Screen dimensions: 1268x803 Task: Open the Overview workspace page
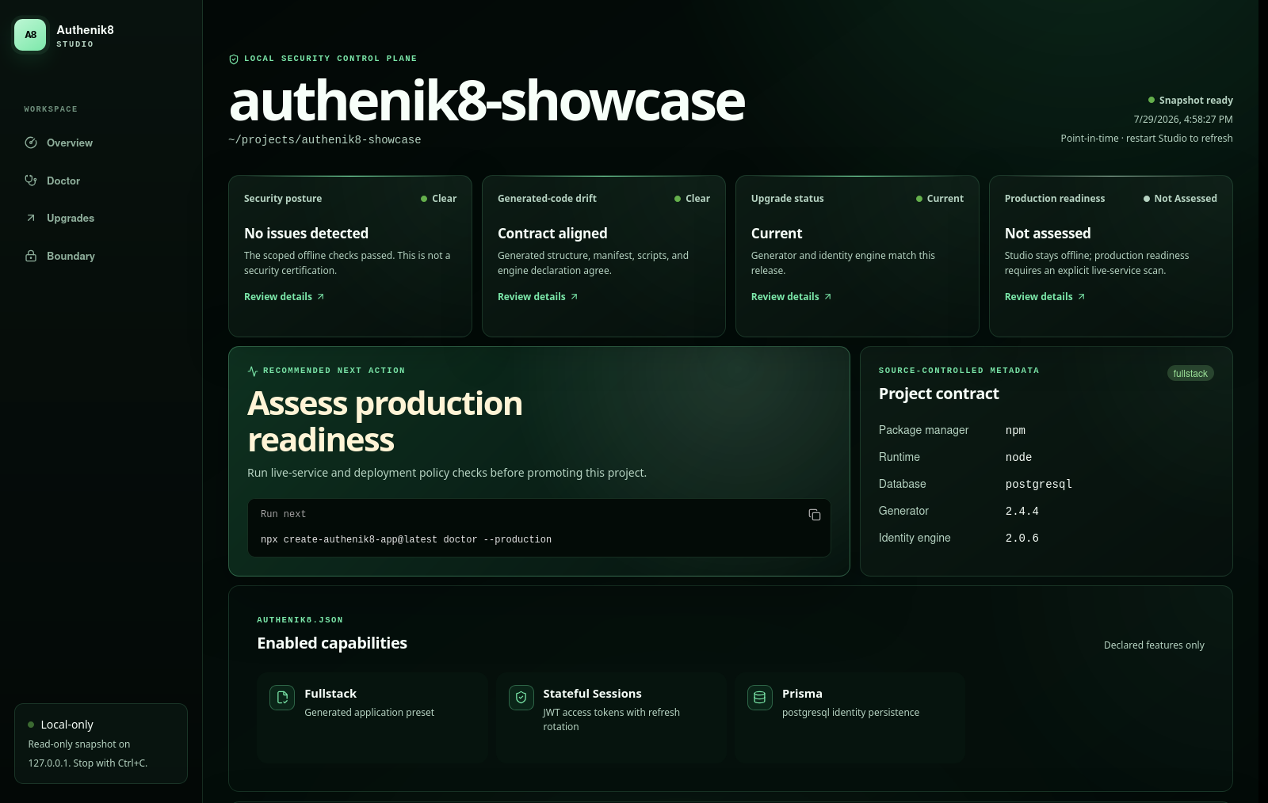point(101,143)
